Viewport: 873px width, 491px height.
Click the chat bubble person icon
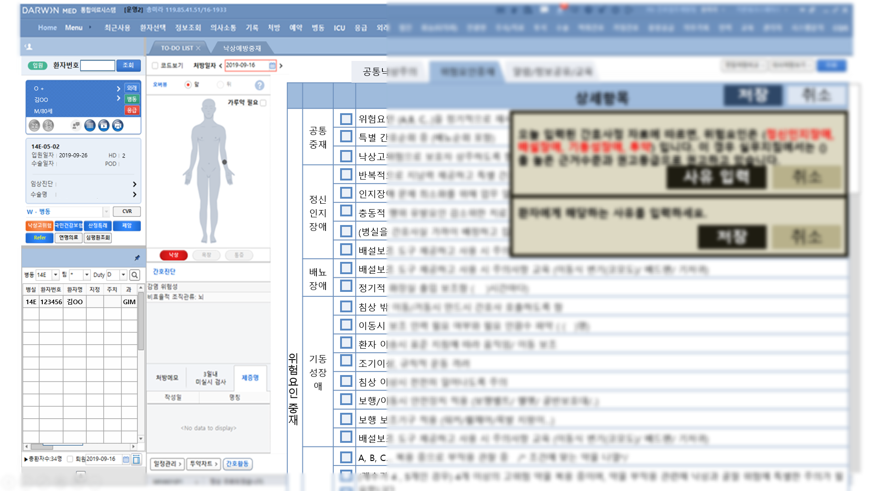76,125
